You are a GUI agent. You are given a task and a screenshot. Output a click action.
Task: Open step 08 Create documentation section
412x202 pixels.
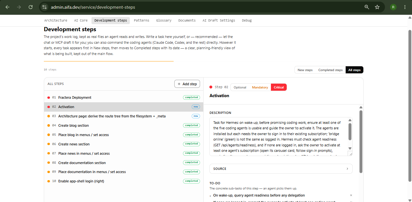[124, 163]
